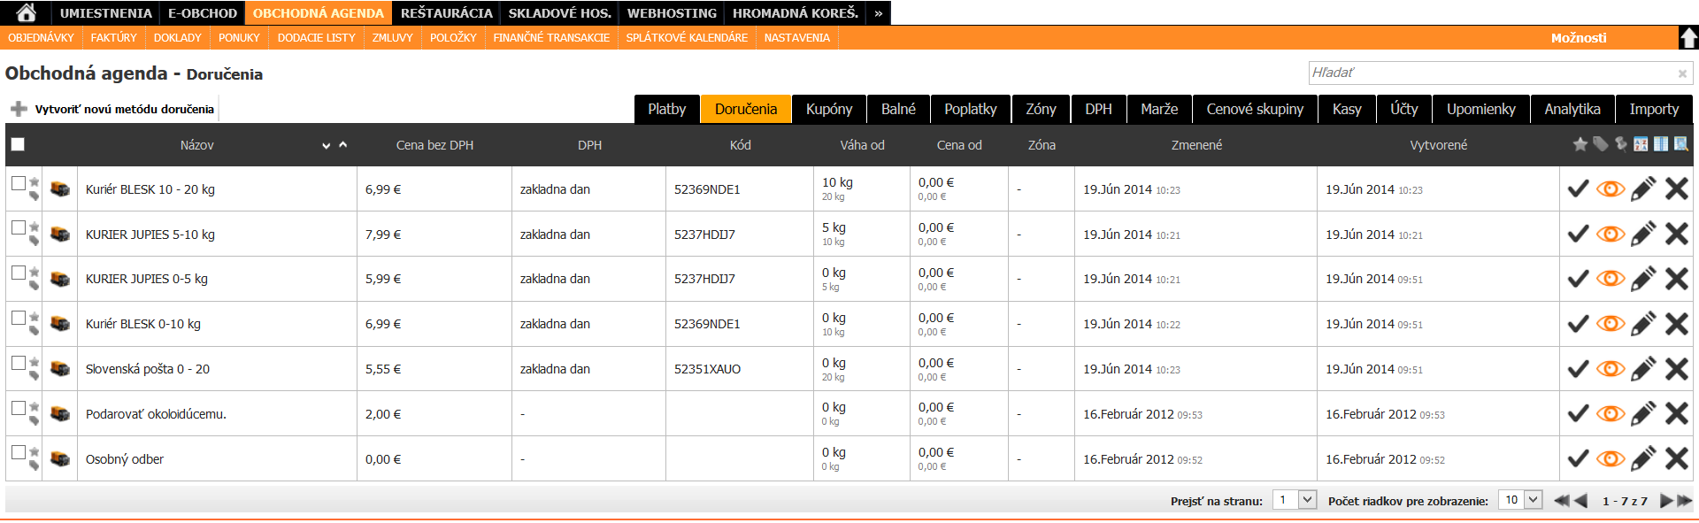Switch to the Kupóny tab
1699x523 pixels.
(x=829, y=109)
